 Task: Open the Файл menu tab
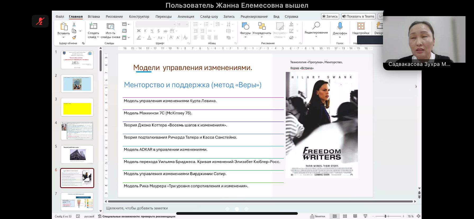60,16
